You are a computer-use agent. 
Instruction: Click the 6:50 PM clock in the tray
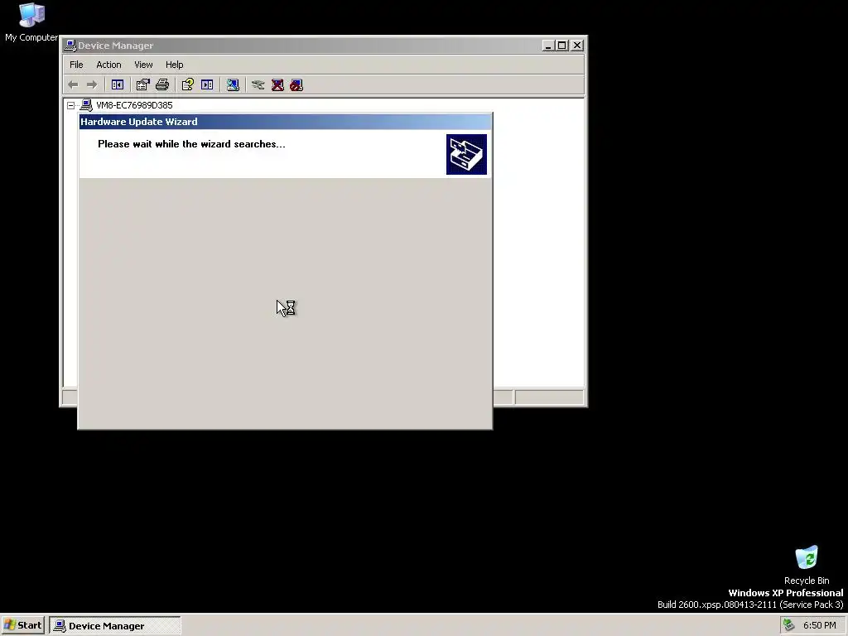pyautogui.click(x=819, y=625)
